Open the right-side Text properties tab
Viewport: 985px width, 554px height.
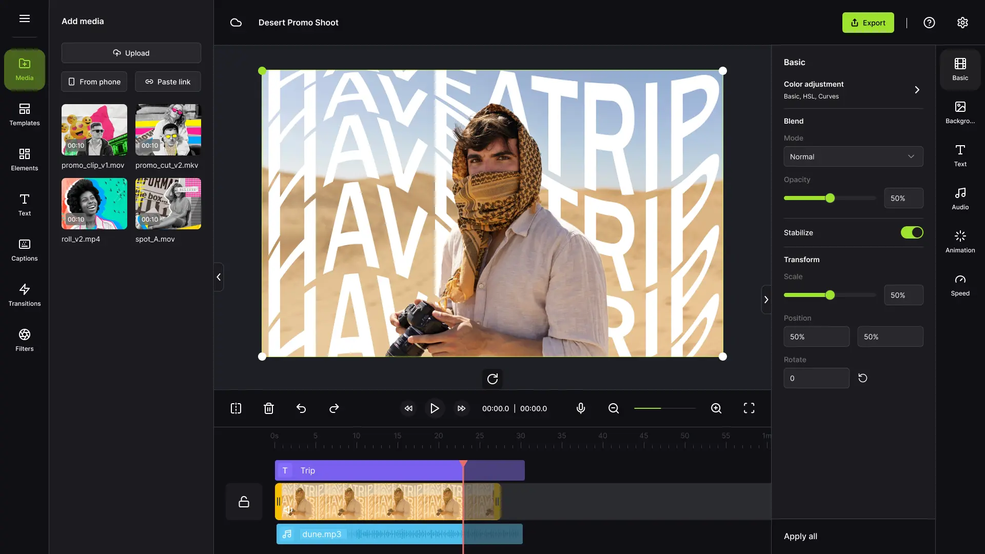pos(960,156)
